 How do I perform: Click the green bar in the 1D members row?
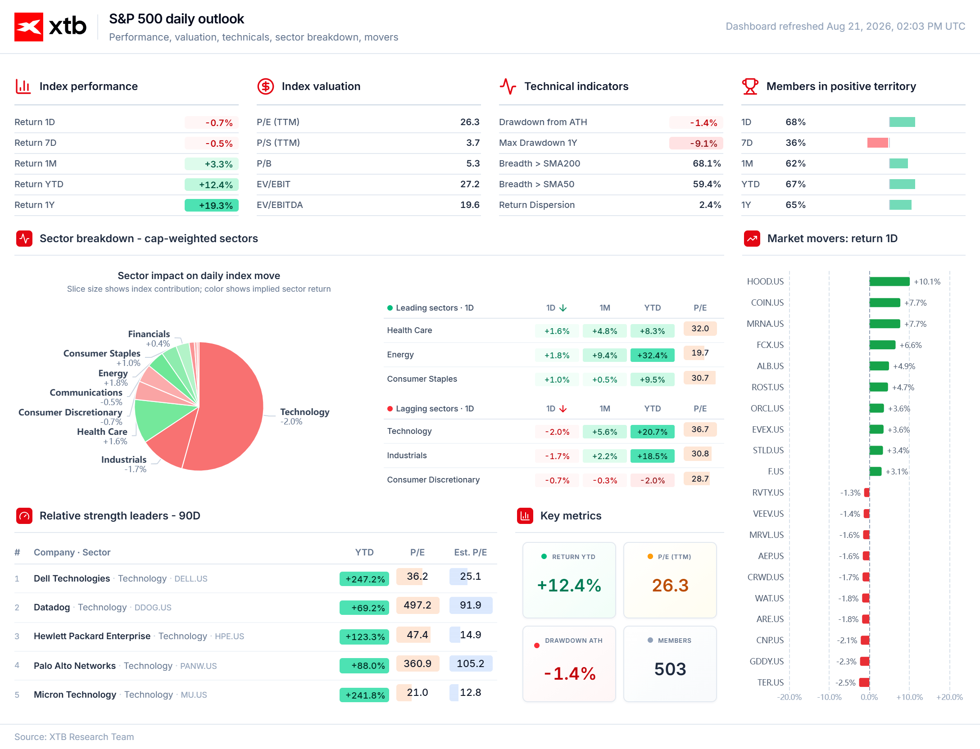coord(902,122)
